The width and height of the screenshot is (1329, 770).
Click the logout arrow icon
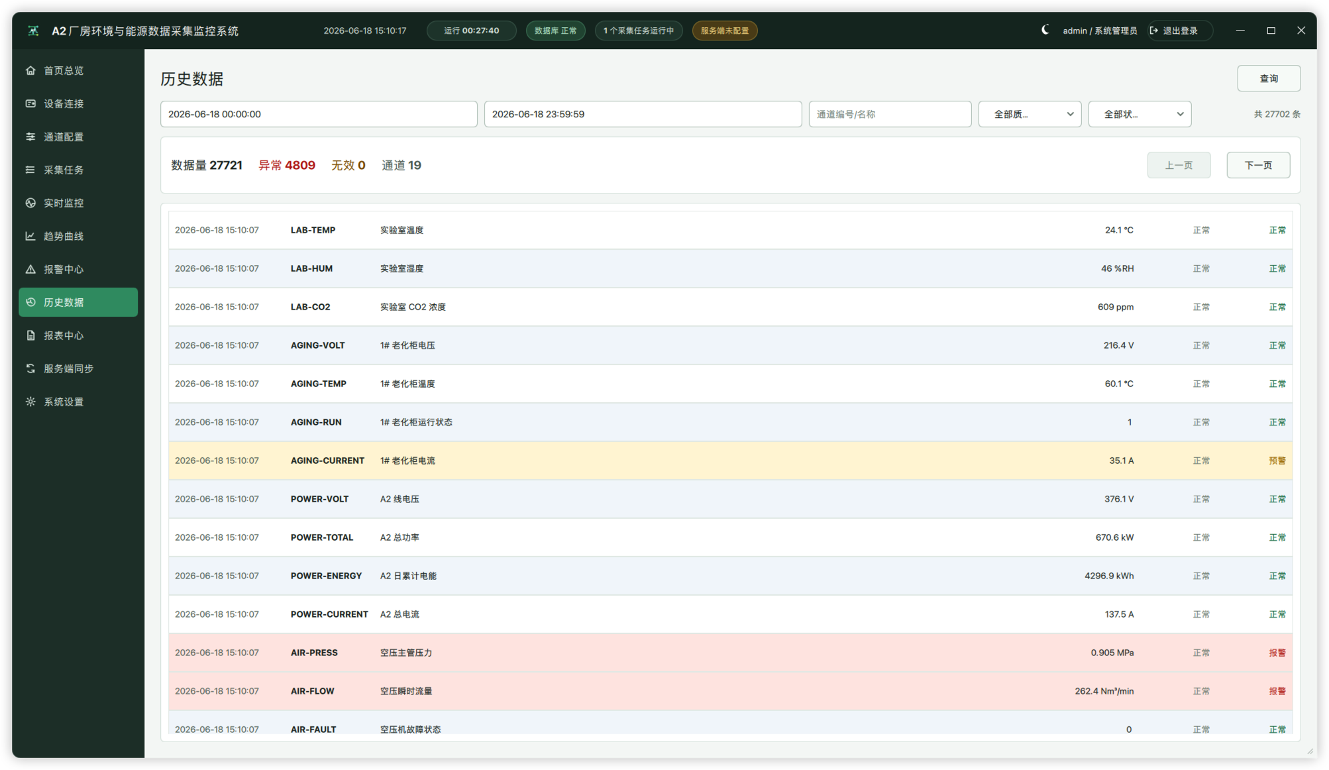pyautogui.click(x=1154, y=30)
